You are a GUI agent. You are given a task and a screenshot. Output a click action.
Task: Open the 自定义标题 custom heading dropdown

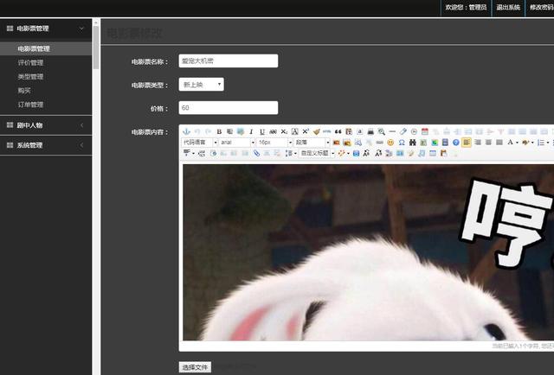317,153
